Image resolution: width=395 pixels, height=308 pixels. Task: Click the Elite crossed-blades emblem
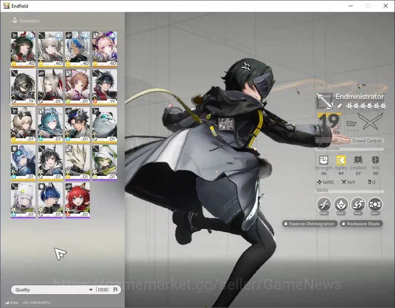pos(370,121)
